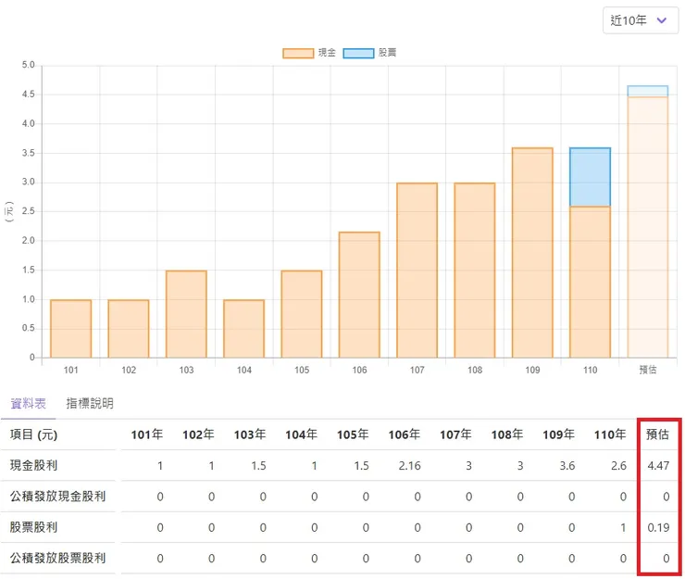Click the 110年 stock dividend value 1
The height and width of the screenshot is (579, 685).
tap(623, 527)
